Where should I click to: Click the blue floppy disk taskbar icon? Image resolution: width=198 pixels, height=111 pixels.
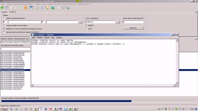click(x=61, y=109)
